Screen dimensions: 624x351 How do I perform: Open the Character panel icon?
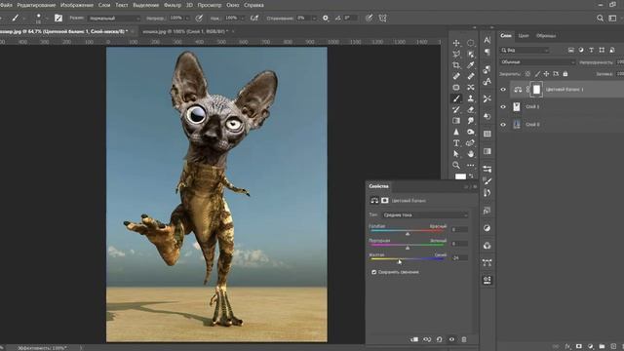coord(487,40)
